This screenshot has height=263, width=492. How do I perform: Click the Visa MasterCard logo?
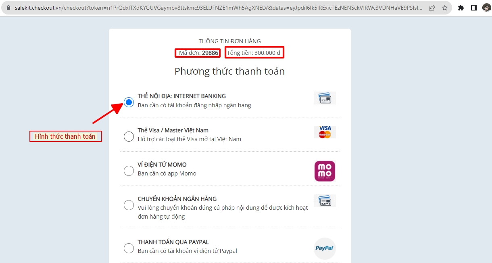pos(325,132)
